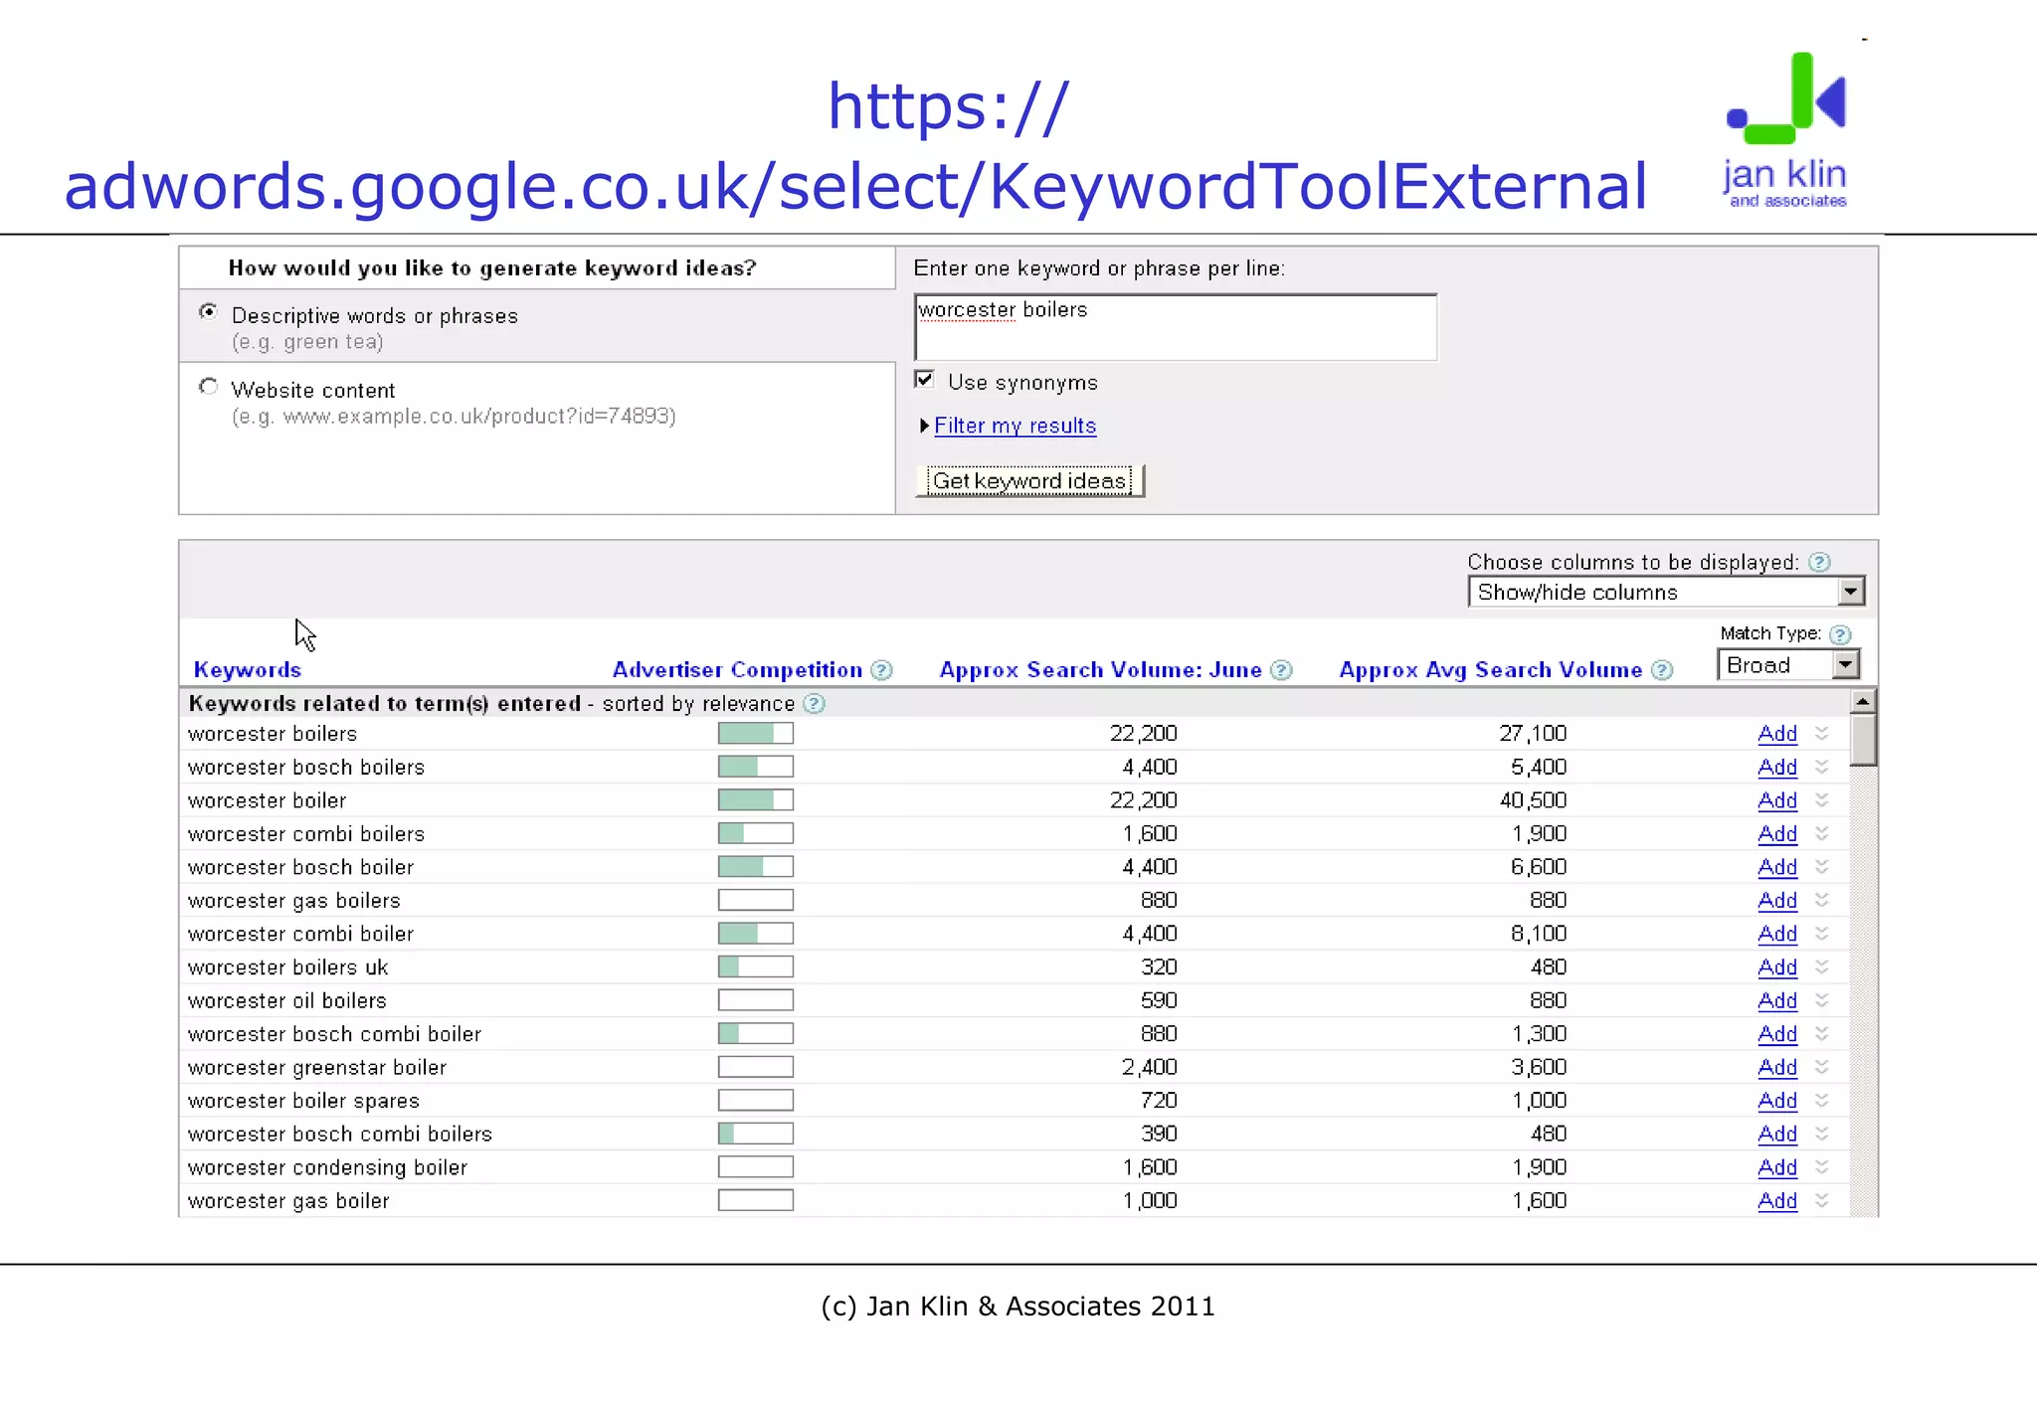
Task: Open chevron menu in worcester oil boilers row
Action: pos(1822,1000)
